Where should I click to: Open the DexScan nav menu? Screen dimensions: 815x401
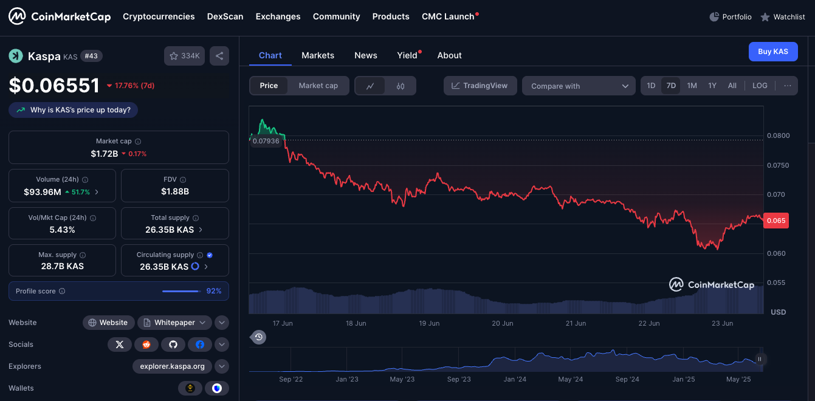tap(225, 16)
